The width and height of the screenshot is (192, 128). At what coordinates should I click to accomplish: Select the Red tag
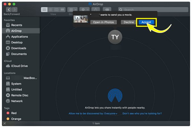pos(21,113)
